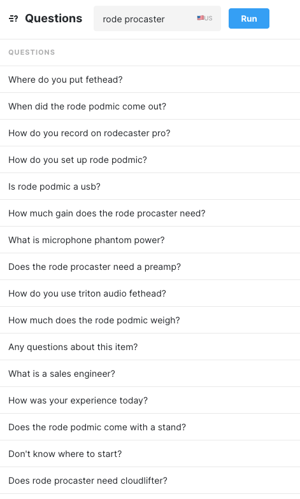Open 'When did the rode podmic come out?'

pos(150,106)
